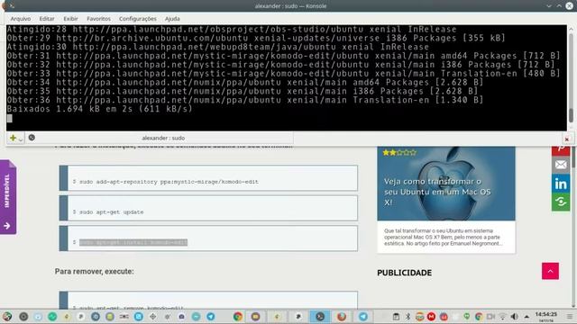
Task: Expand the new tab profile dropdown arrow
Action: 21,139
